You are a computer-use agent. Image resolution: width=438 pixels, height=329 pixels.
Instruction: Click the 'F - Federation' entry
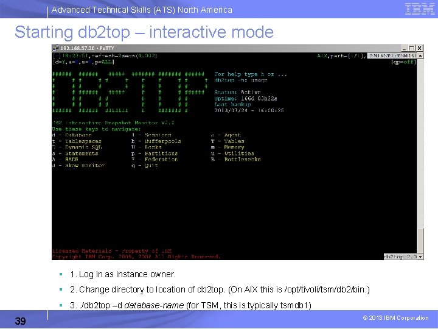click(x=155, y=159)
